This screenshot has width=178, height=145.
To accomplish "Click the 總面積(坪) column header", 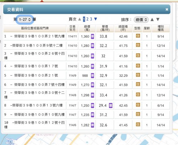I will click(x=123, y=28).
